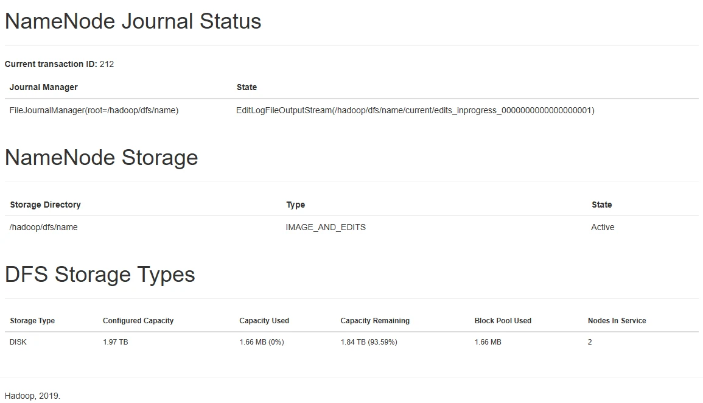The image size is (703, 403).
Task: Select the 1.66 MB (0%) capacity used value
Action: pos(261,342)
